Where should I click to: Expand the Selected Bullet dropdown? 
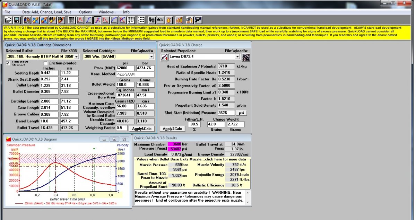coord(77,56)
